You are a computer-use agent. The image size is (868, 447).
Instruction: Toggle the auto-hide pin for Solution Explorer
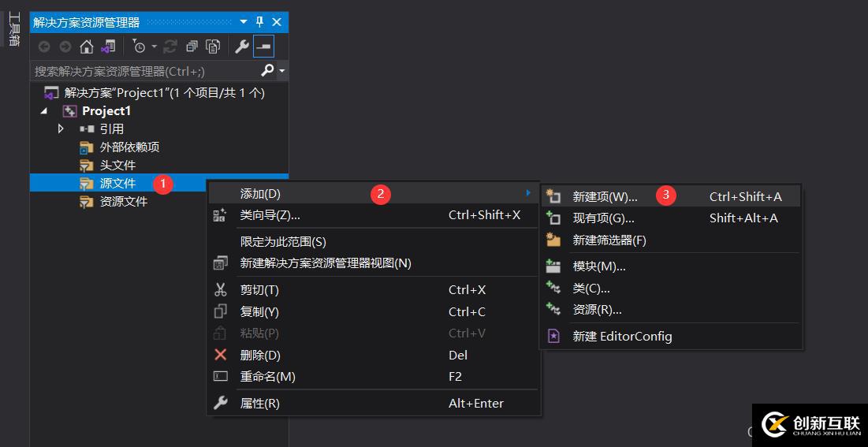point(259,22)
